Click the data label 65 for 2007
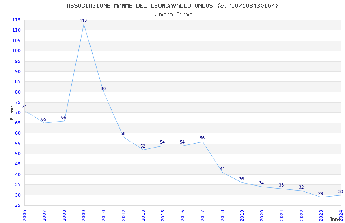The width and height of the screenshot is (345, 223). 44,119
